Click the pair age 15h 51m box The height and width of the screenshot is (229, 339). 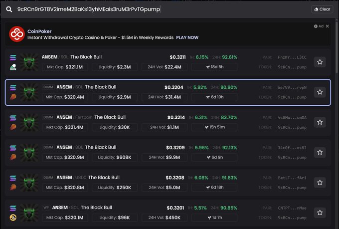coord(214,127)
